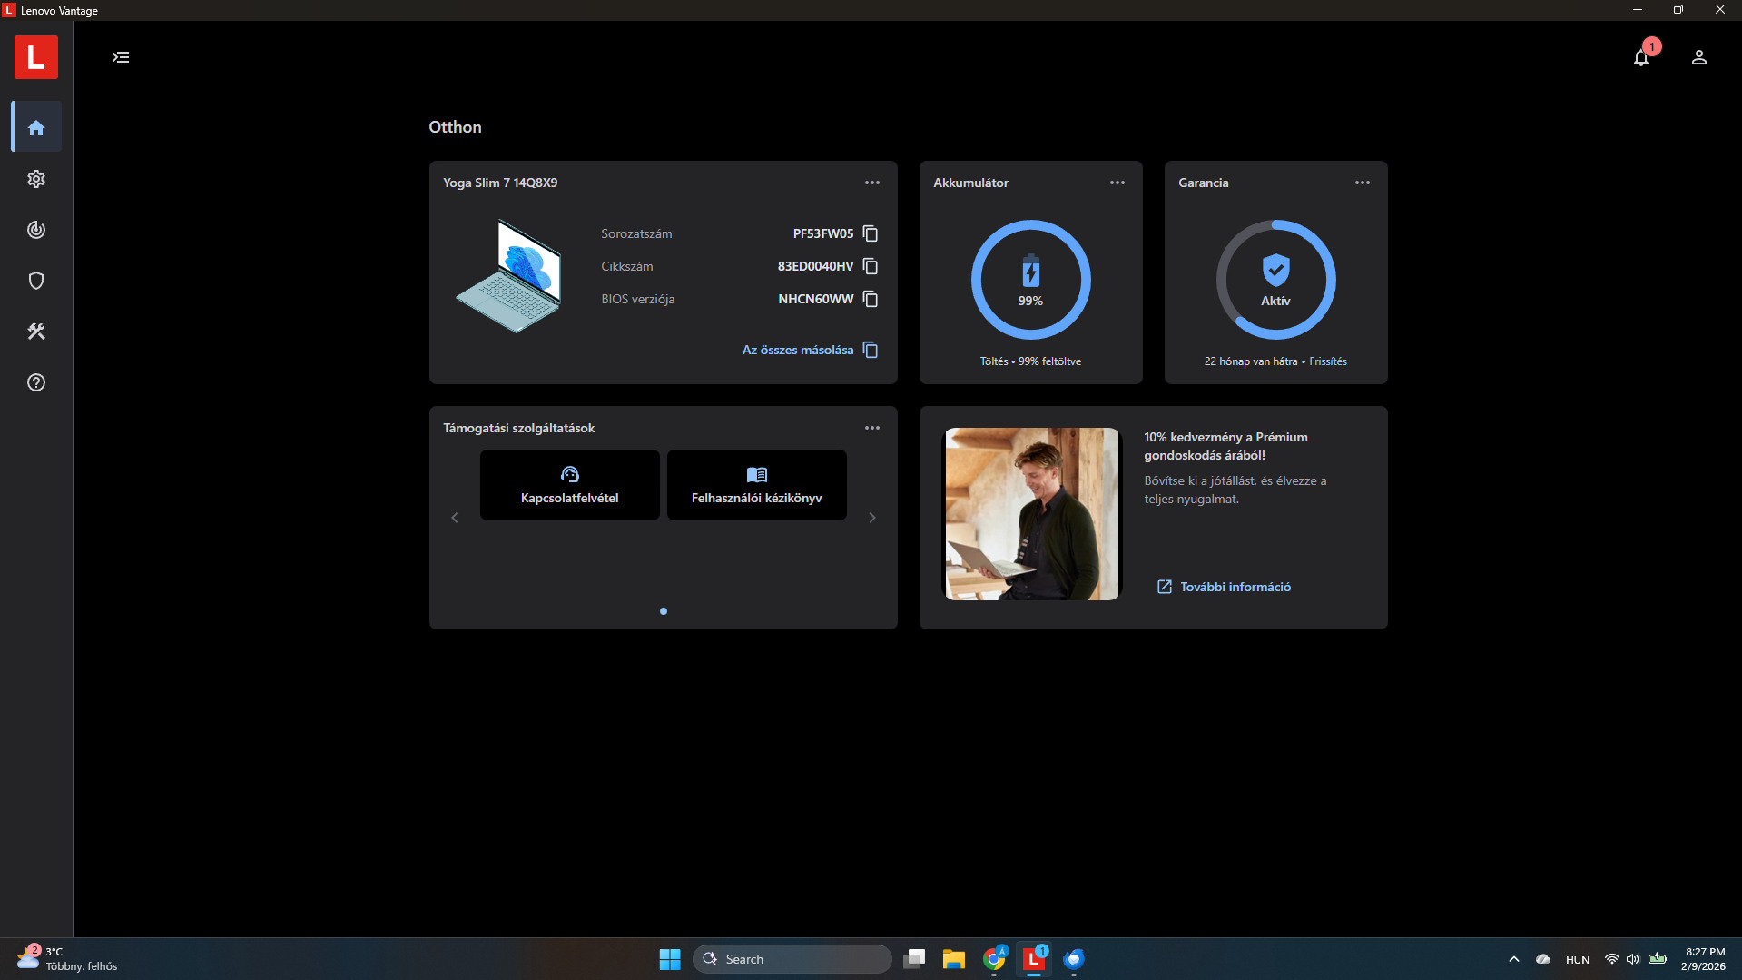Image resolution: width=1742 pixels, height=980 pixels.
Task: Open the Windows Start menu
Action: (670, 959)
